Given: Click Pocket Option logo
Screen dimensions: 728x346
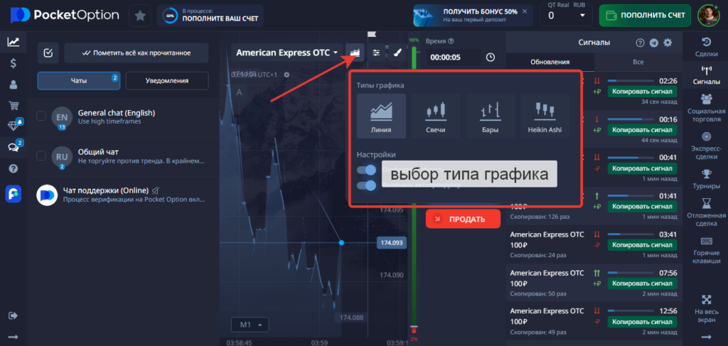Looking at the screenshot, I should 65,16.
